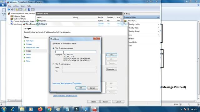Go to the Rule Type wizard step

30,41
